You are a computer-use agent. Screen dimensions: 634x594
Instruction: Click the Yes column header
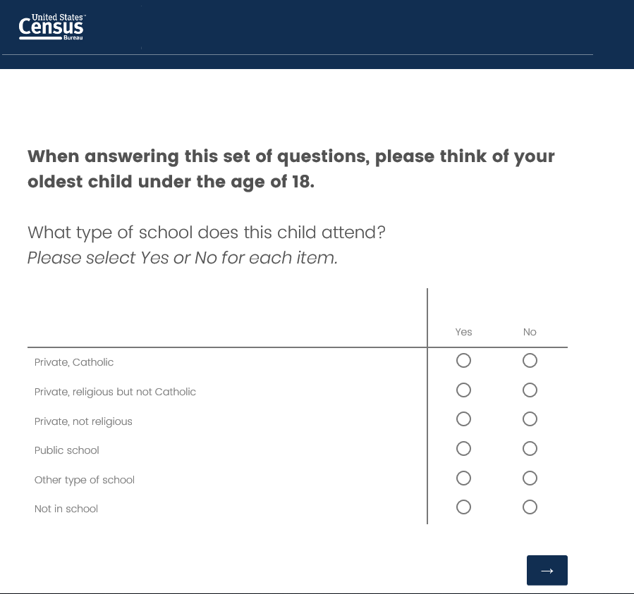pyautogui.click(x=463, y=332)
